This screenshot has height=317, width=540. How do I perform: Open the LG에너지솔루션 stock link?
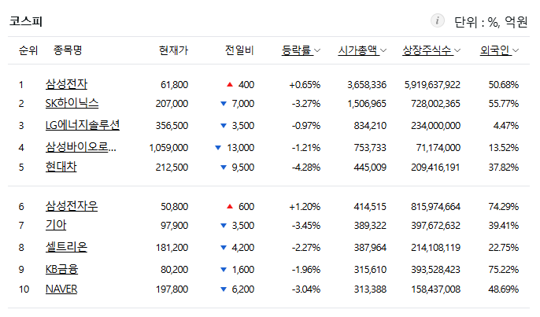coord(83,125)
